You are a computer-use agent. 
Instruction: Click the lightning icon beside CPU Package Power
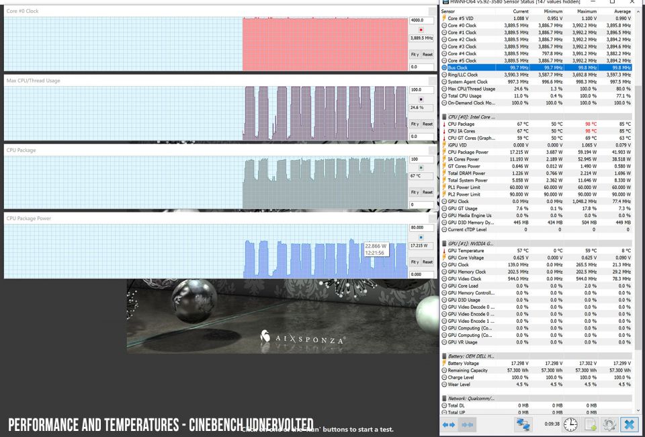[x=444, y=152]
